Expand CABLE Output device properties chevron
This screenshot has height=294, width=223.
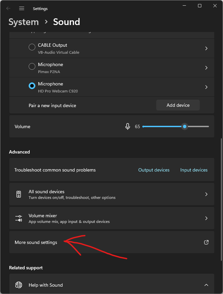point(206,48)
